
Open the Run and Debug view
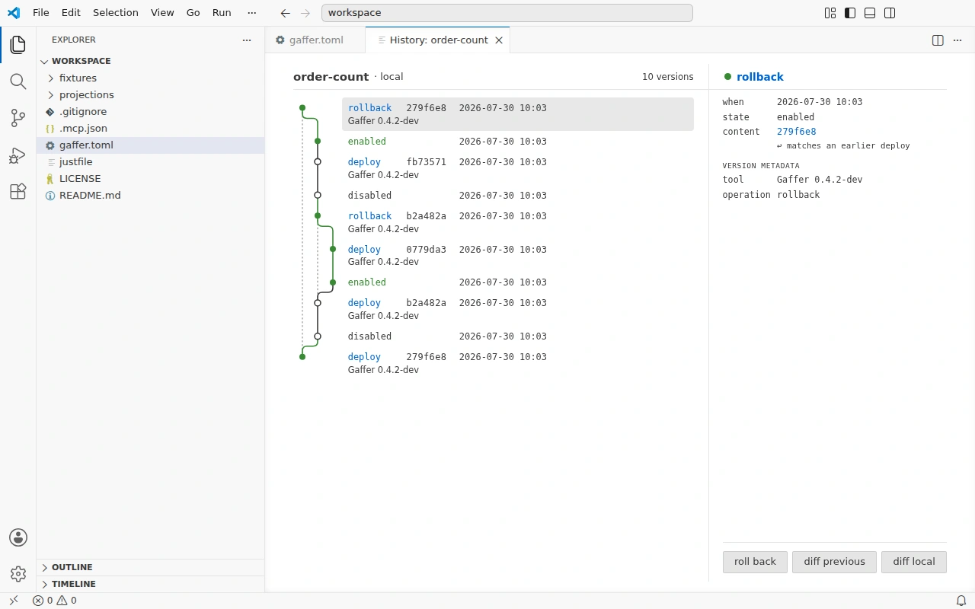(18, 155)
